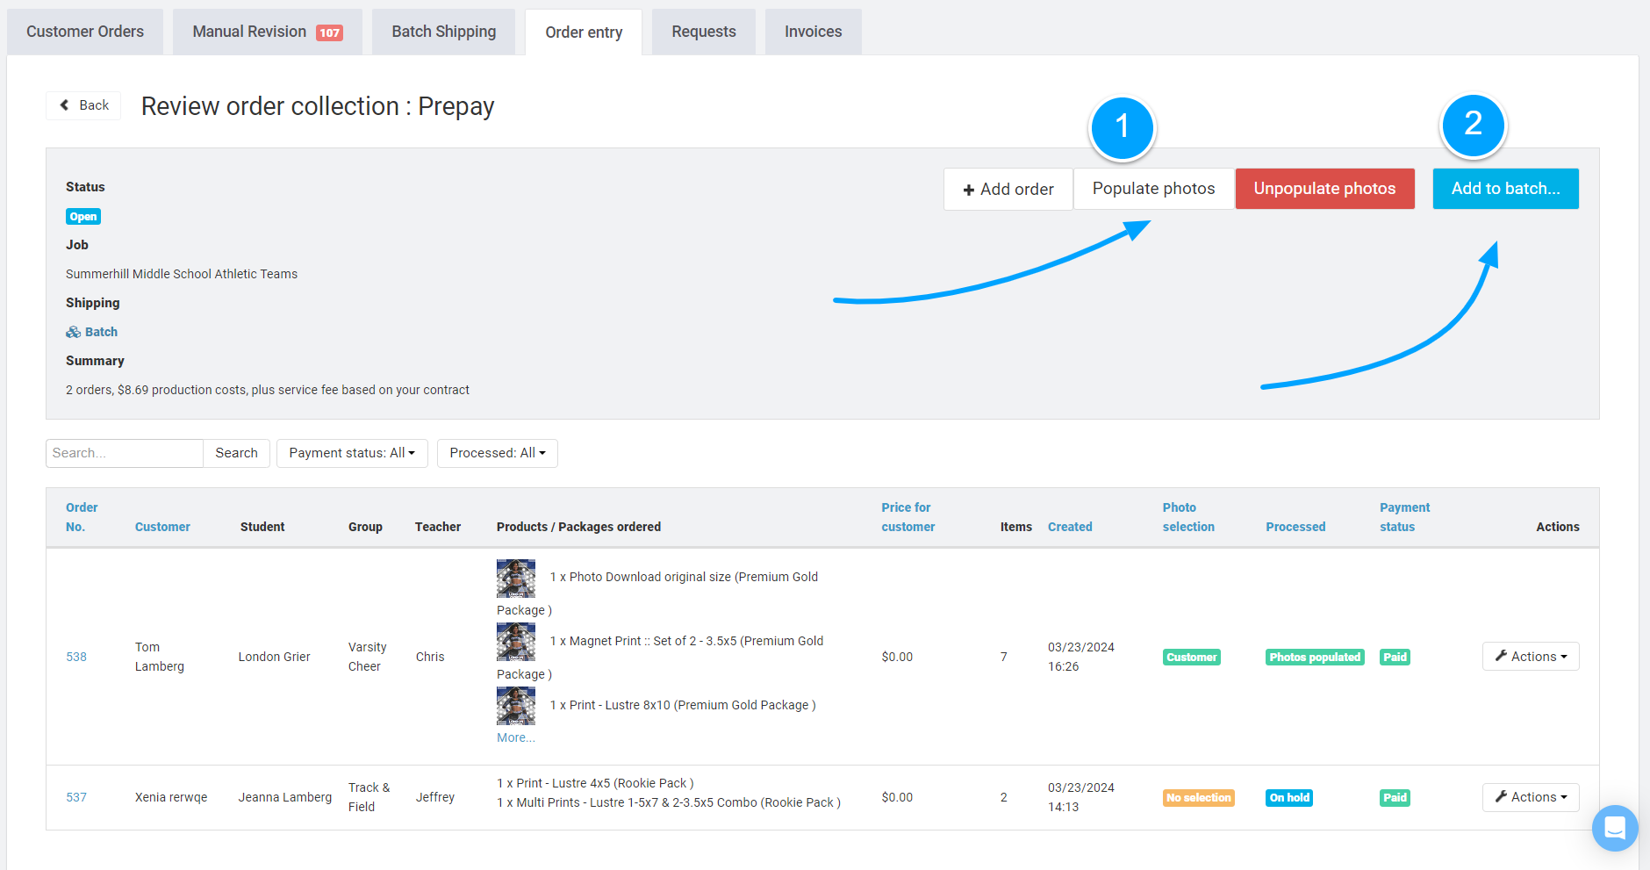Click Paid badge for order 538
Viewport: 1650px width, 870px height.
(x=1395, y=657)
